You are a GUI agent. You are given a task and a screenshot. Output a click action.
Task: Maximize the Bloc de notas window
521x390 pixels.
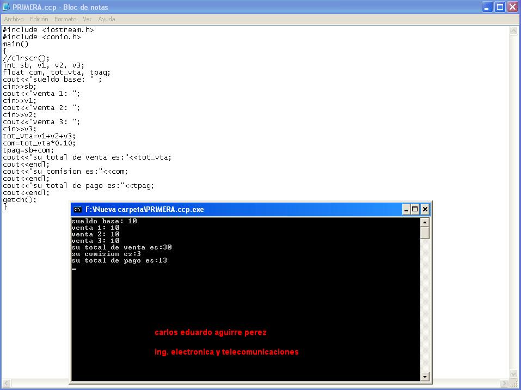[500, 7]
